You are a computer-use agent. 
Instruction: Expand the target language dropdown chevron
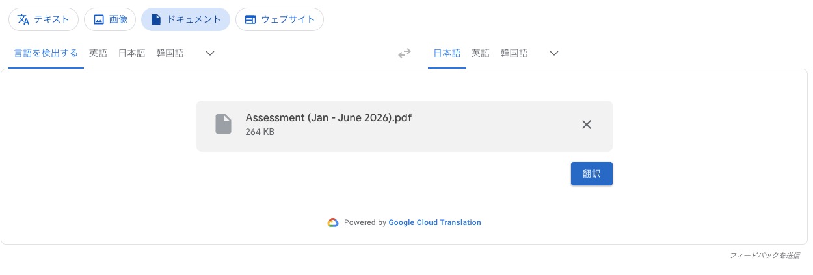(x=554, y=54)
